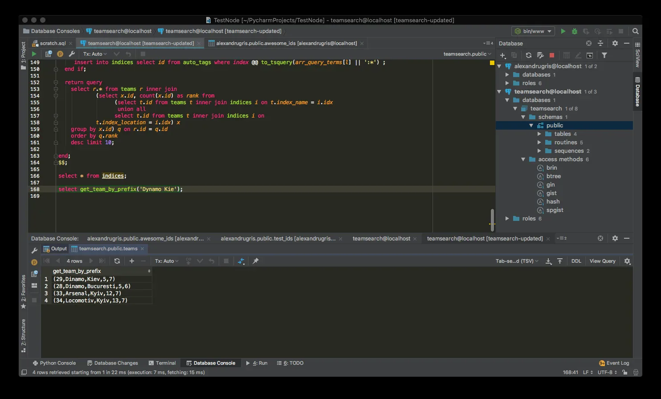Viewport: 661px width, 399px height.
Task: Open Tab-separated (TSV) extractor dropdown
Action: tap(517, 261)
